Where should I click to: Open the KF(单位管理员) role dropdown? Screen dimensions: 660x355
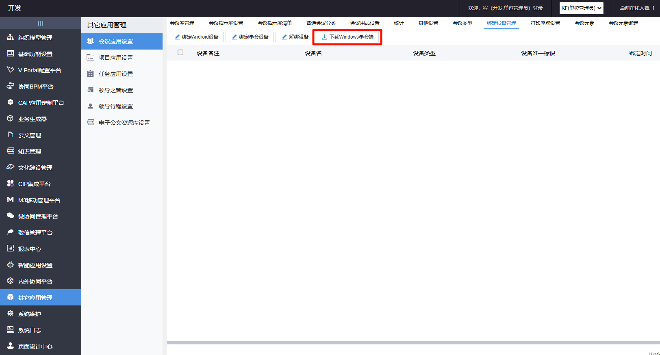coord(581,8)
